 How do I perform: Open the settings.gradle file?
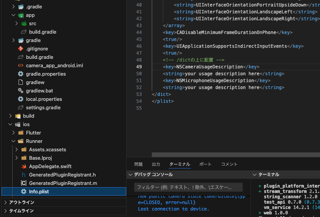[x=43, y=107]
